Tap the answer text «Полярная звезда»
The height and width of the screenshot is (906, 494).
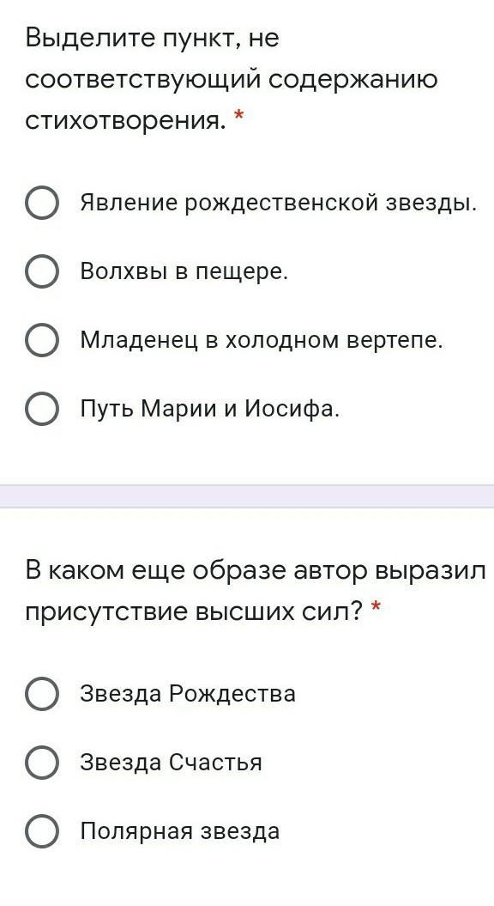pos(179,831)
